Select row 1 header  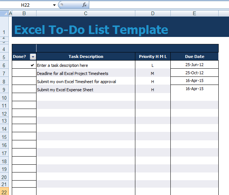(x=4, y=26)
